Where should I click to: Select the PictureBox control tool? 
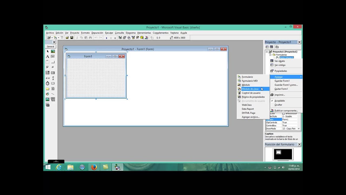tap(53, 51)
